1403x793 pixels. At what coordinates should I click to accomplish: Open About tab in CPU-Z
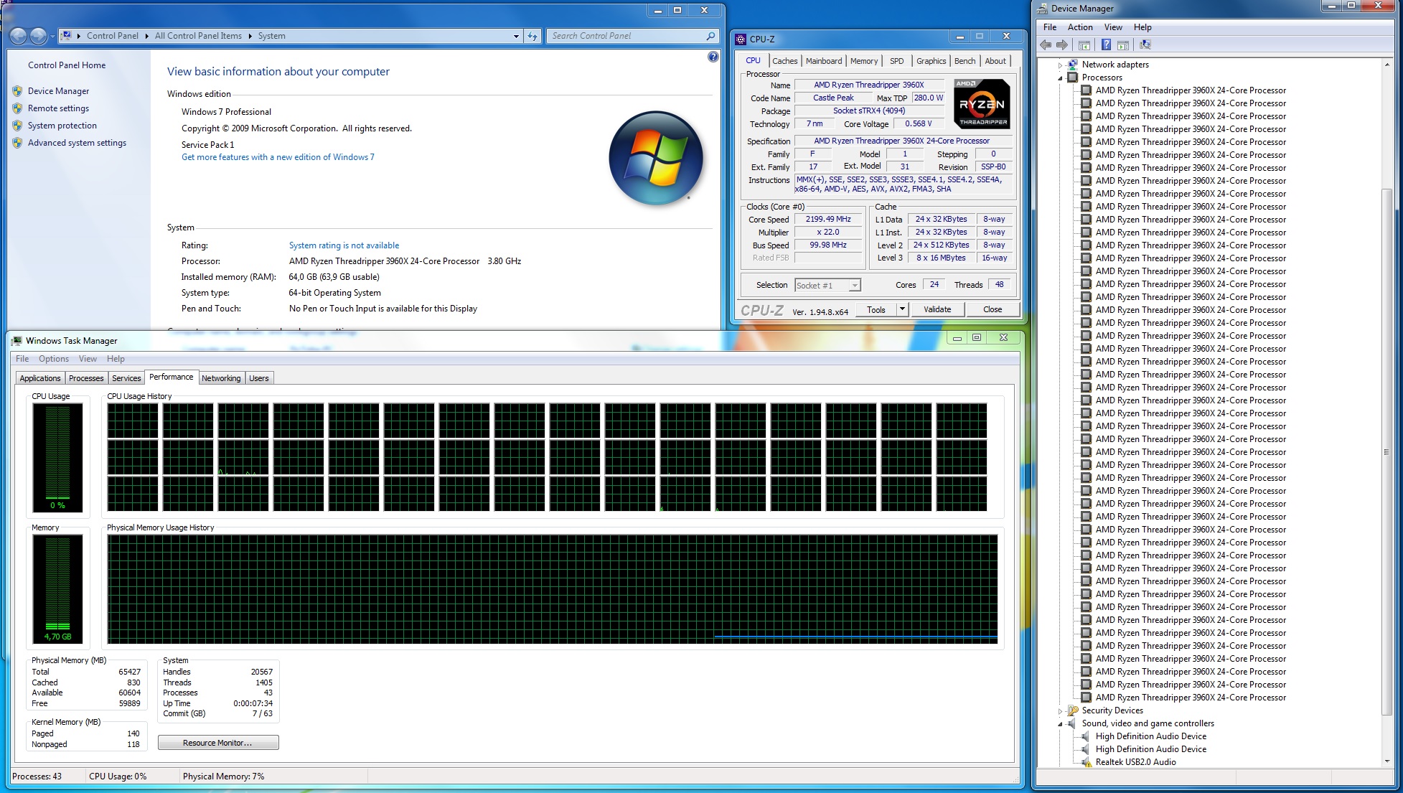coord(995,61)
